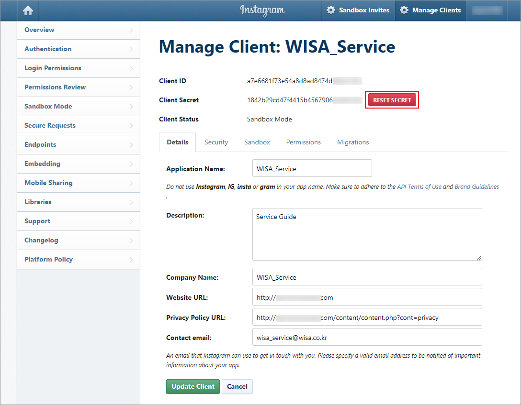Screen dimensions: 521x405
Task: Click the Client ID value text
Action: (305, 81)
